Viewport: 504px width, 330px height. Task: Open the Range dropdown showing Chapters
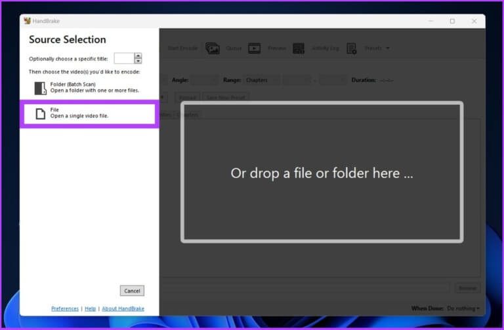tap(261, 80)
